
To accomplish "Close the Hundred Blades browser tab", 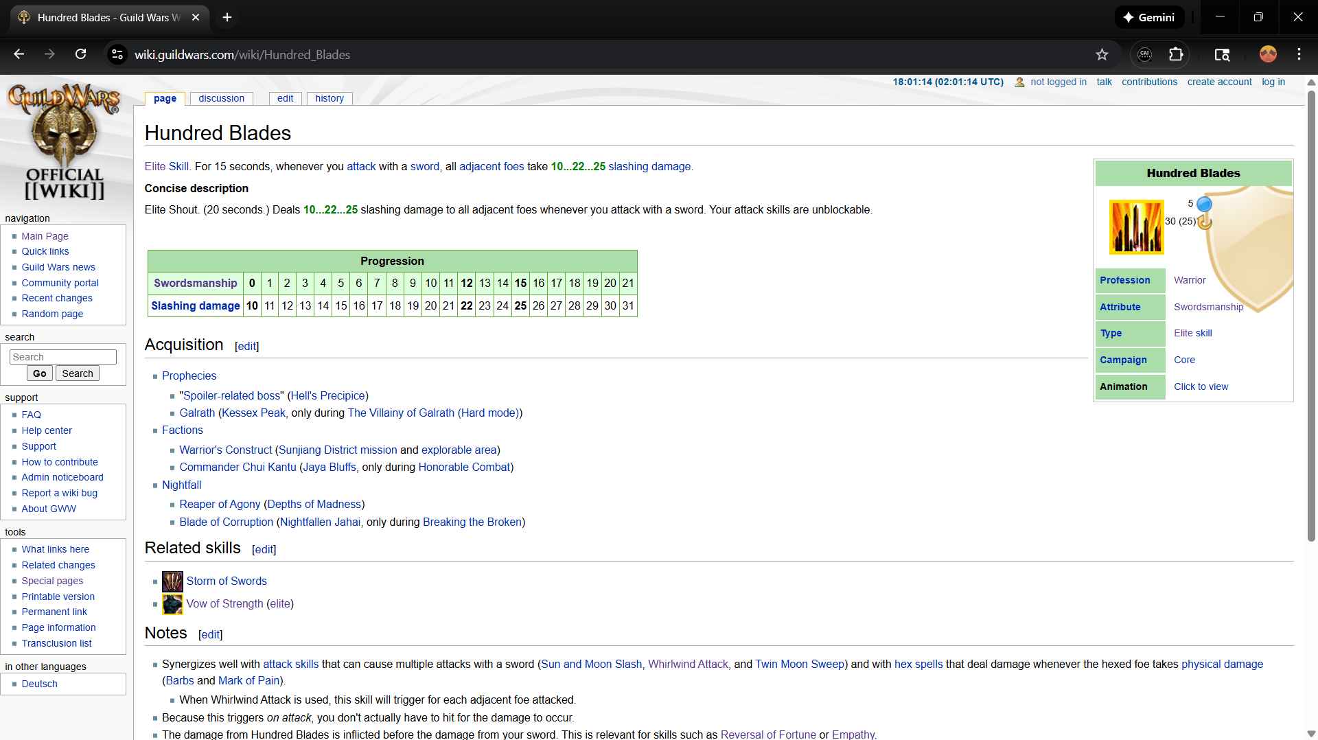I will [196, 17].
